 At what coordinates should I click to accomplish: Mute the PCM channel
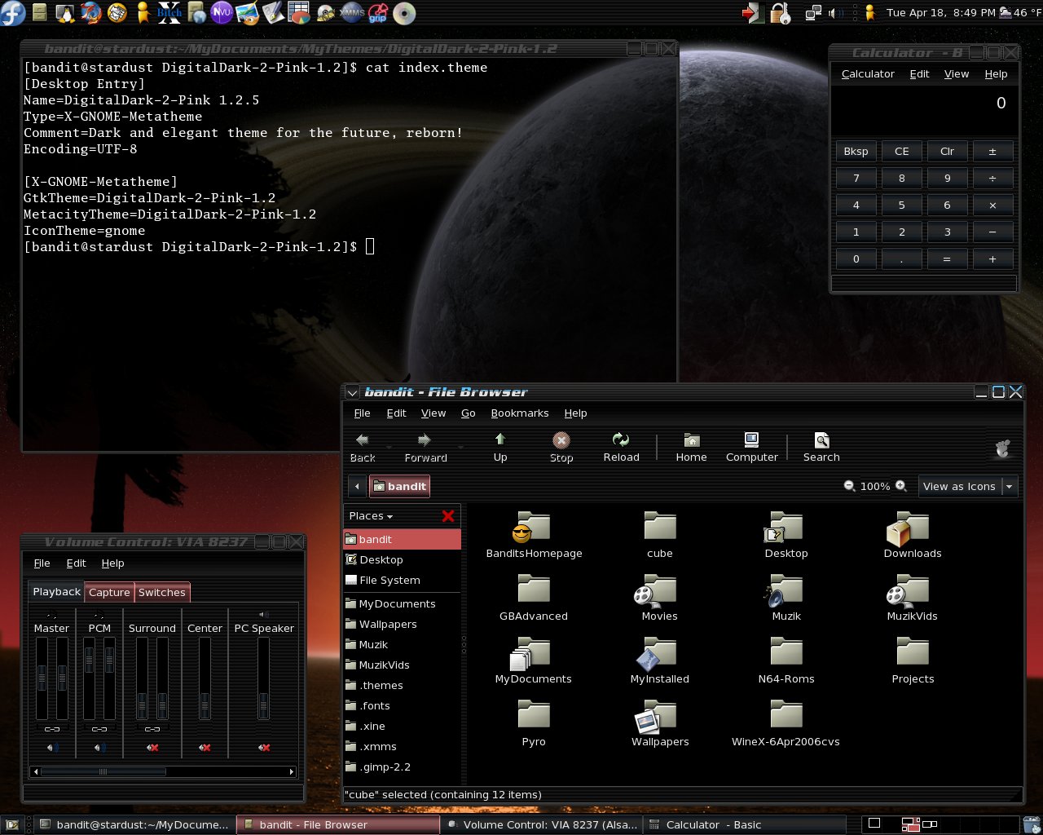(99, 748)
